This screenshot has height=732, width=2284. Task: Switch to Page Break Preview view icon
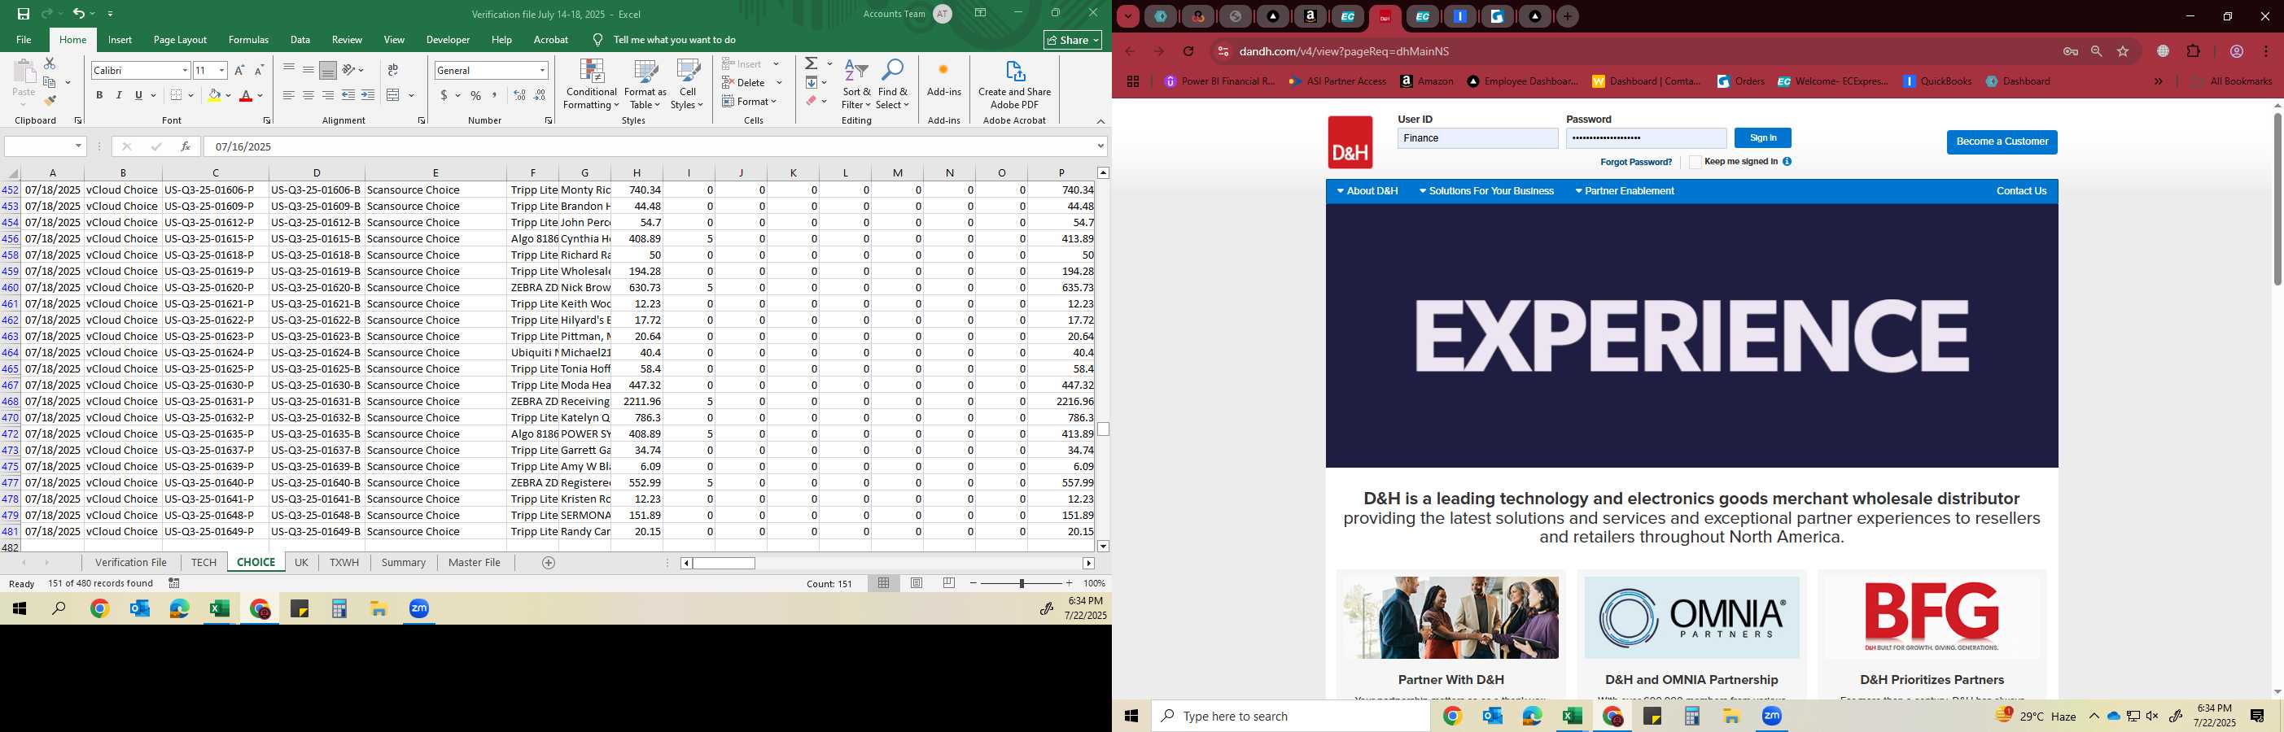click(x=950, y=583)
